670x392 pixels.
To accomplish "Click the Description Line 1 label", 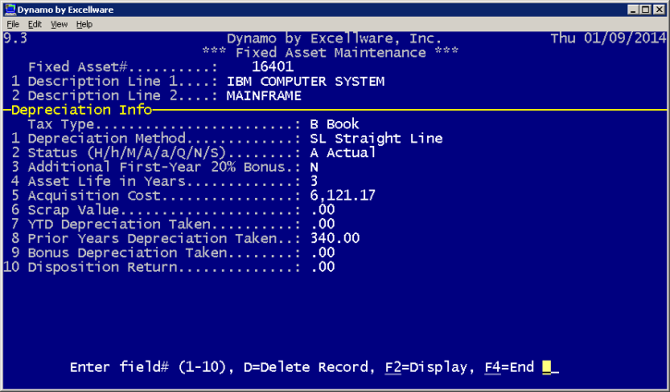I will click(123, 81).
